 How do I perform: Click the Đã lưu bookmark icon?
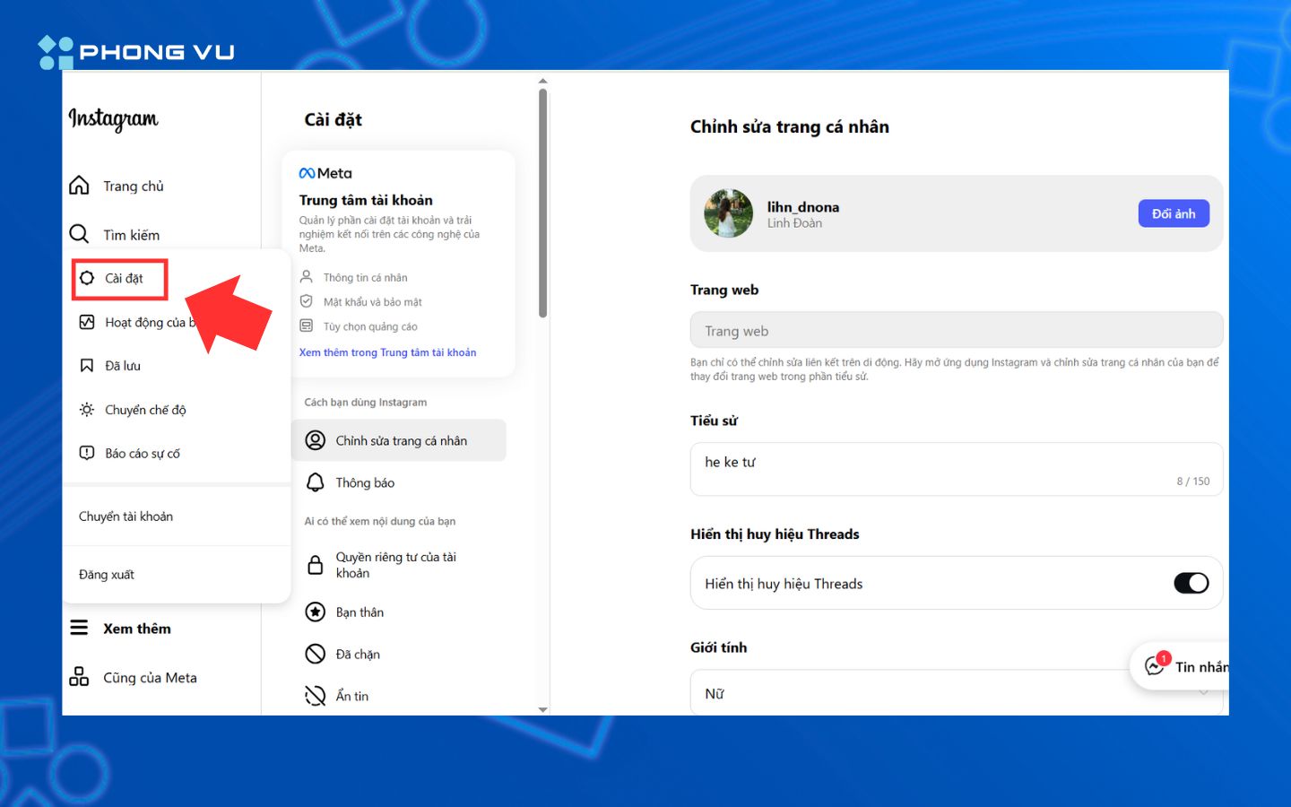pyautogui.click(x=87, y=366)
